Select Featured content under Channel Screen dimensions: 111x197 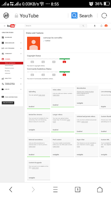(9, 68)
